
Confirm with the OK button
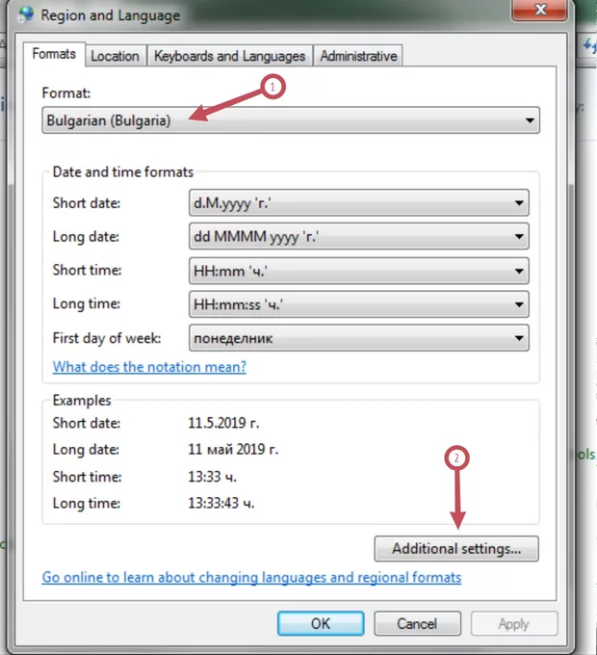click(x=321, y=623)
